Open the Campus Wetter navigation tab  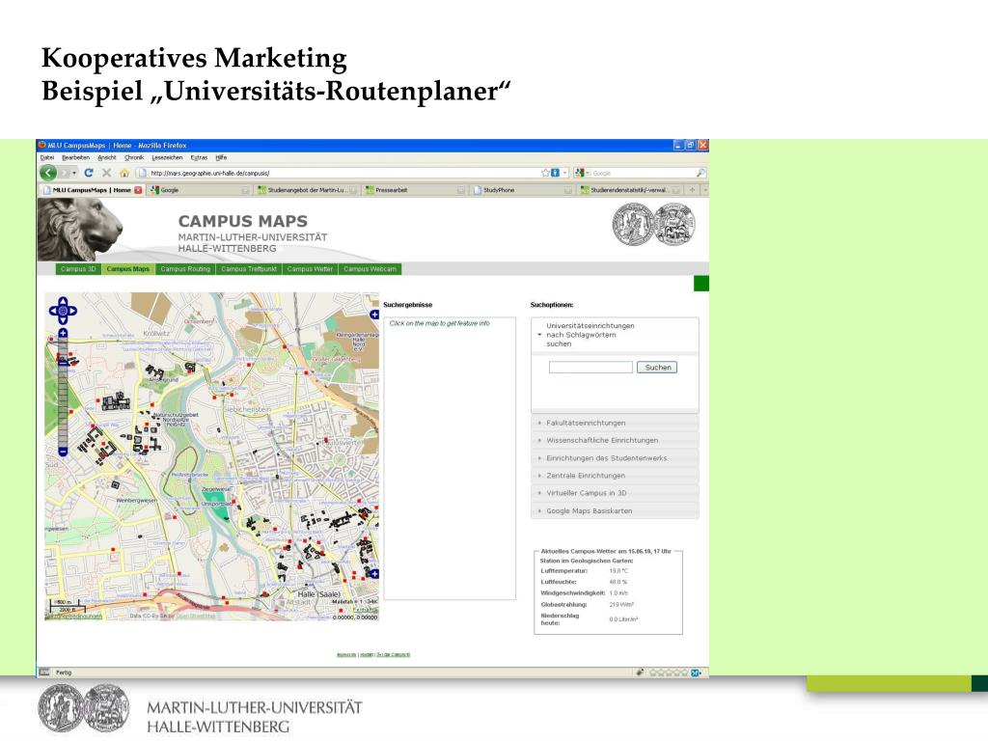click(310, 269)
